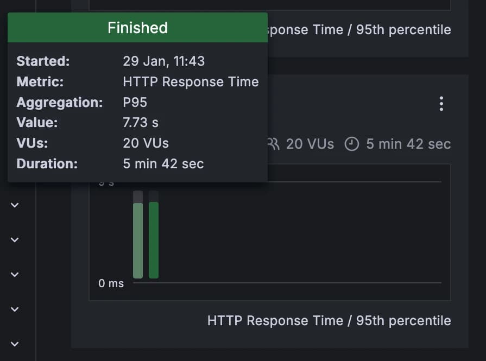Click the green Finished status header
Screen dimensions: 486x361
[137, 28]
